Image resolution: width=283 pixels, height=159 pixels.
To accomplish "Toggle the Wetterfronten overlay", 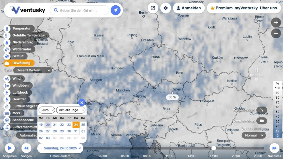I will [261, 110].
